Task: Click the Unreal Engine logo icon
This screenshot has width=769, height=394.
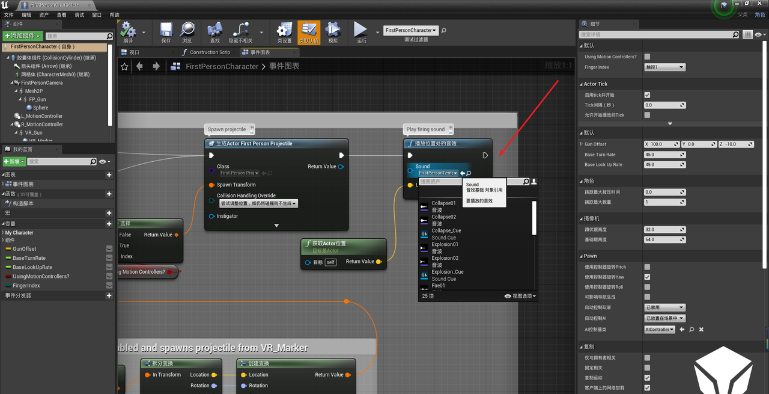Action: tap(5, 4)
